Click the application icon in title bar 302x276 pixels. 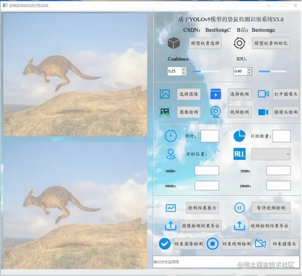coord(5,5)
